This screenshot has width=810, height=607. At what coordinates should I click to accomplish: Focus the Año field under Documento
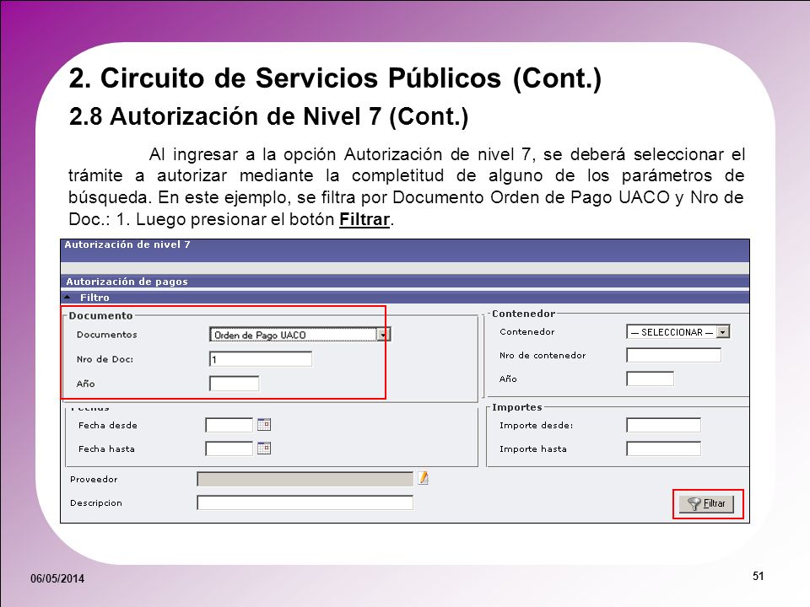(x=234, y=384)
